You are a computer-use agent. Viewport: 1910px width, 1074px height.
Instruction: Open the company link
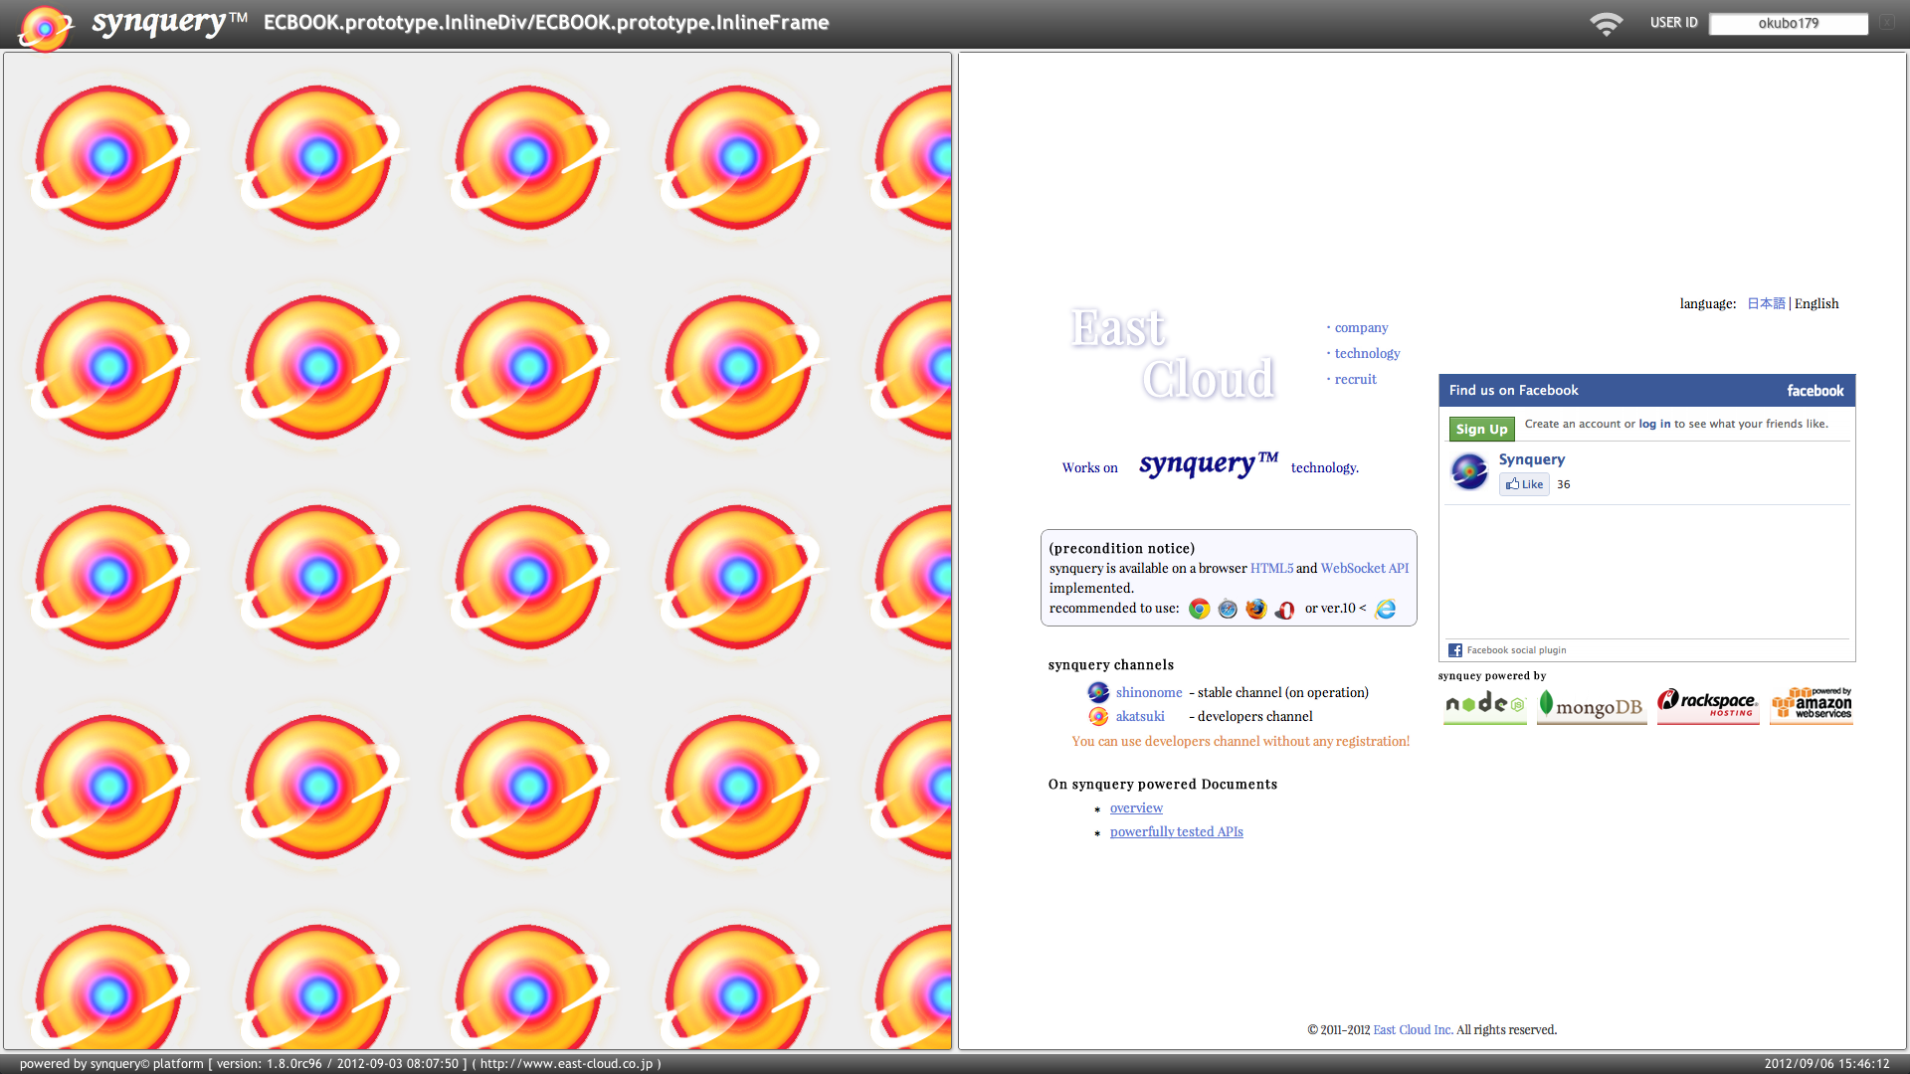tap(1361, 327)
